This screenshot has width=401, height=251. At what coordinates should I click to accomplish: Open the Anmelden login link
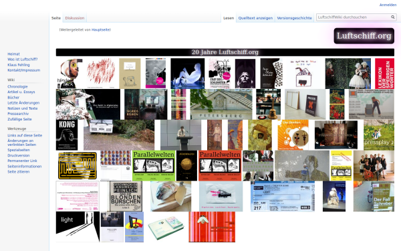tap(388, 5)
